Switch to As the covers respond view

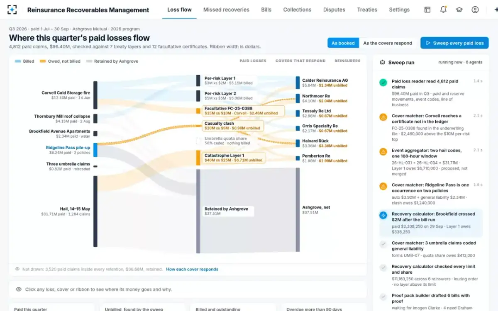click(x=388, y=43)
